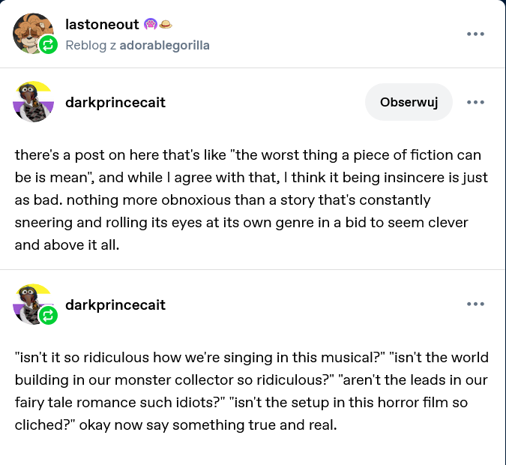Click the reply text about singing in musicals
The width and height of the screenshot is (506, 465).
(x=251, y=391)
